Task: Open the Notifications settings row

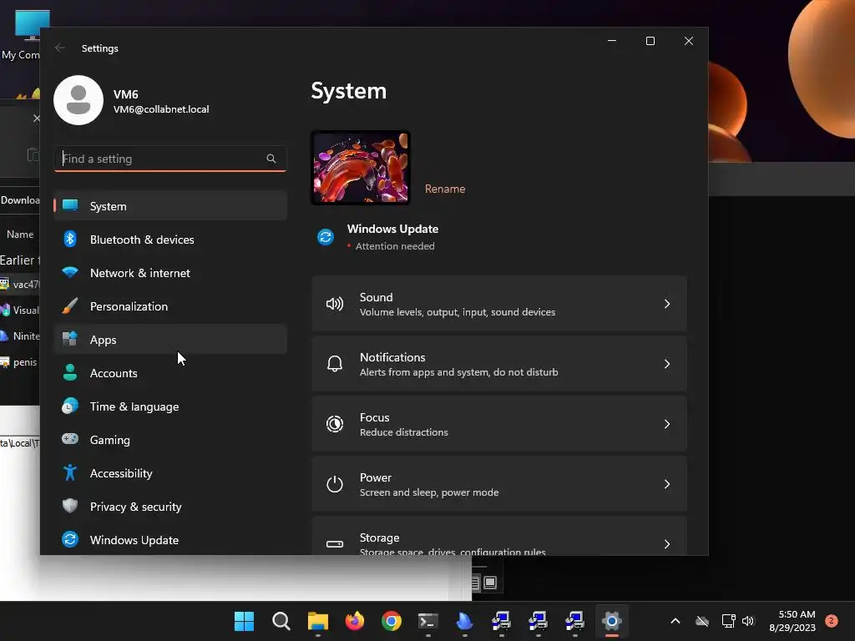Action: pos(499,364)
